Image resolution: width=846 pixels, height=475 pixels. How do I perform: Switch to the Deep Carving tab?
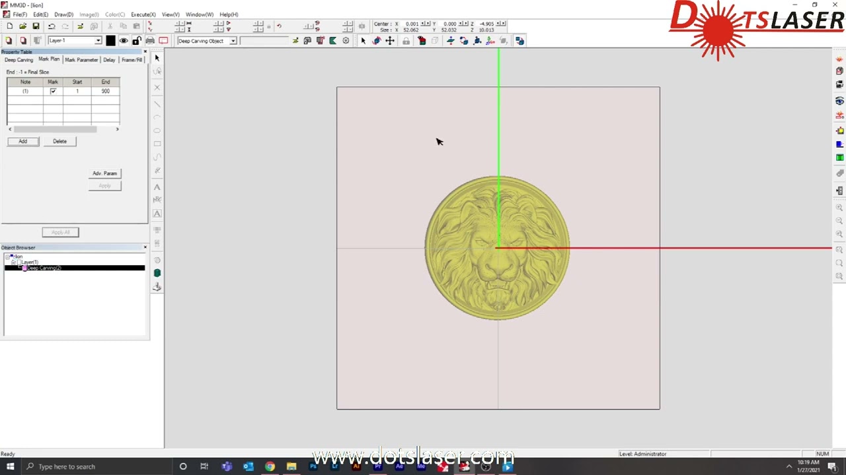[x=19, y=60]
